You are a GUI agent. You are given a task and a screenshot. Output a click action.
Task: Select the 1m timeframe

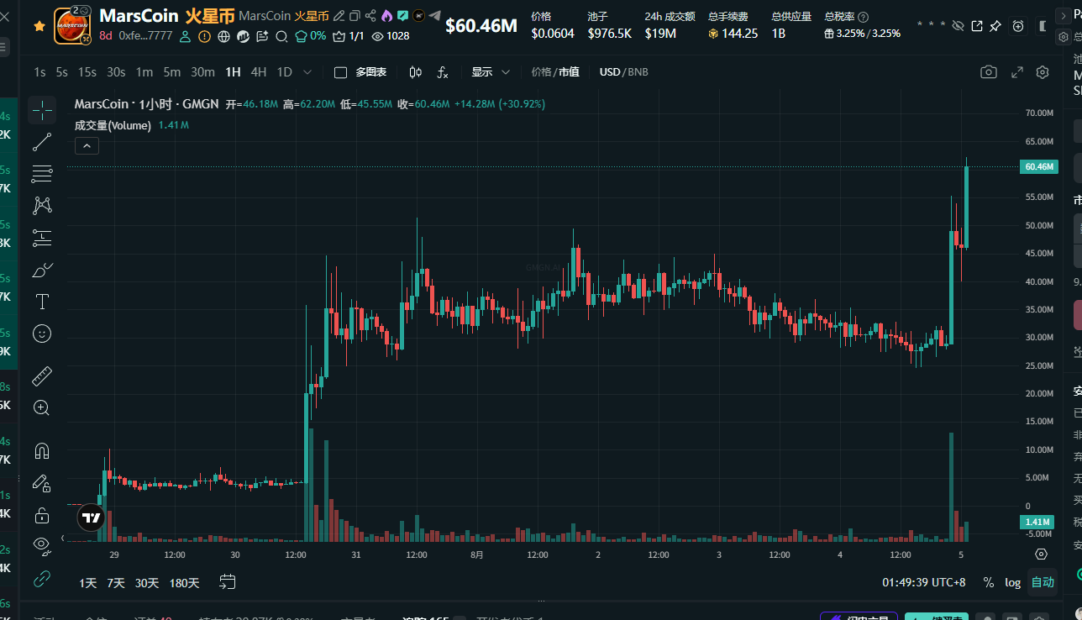click(144, 72)
